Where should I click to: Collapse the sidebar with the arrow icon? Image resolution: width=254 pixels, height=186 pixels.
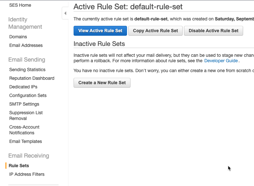click(x=65, y=13)
